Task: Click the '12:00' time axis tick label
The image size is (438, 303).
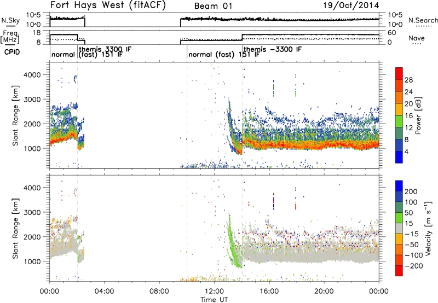Action: click(x=214, y=292)
